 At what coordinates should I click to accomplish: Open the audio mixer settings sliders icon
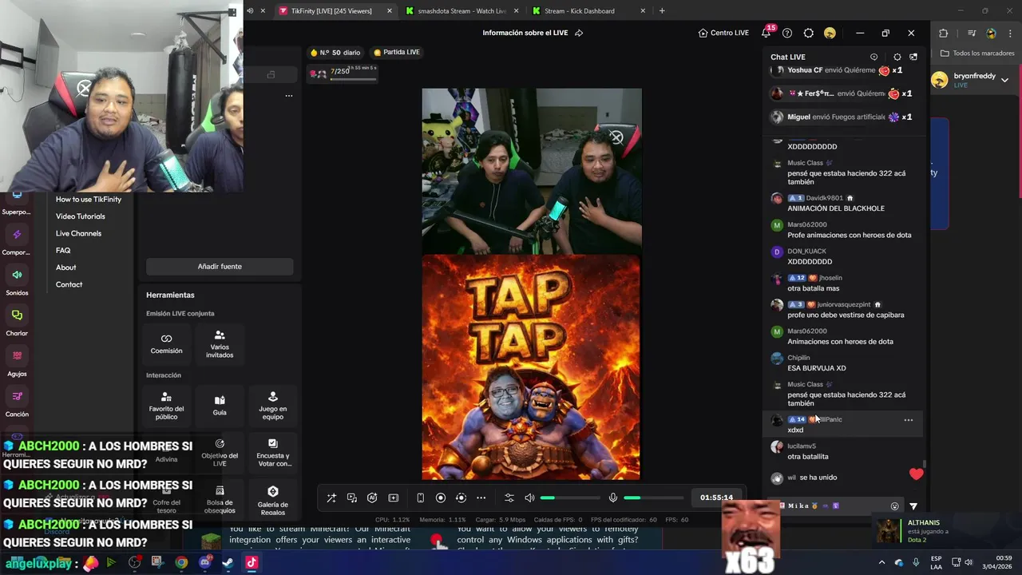pyautogui.click(x=509, y=498)
